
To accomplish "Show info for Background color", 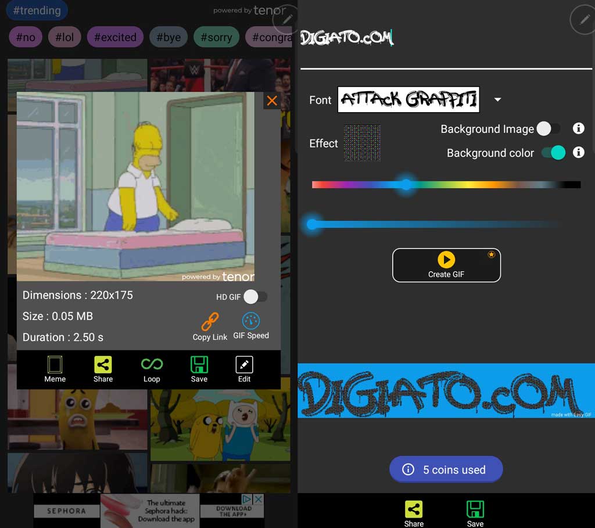I will tap(578, 153).
